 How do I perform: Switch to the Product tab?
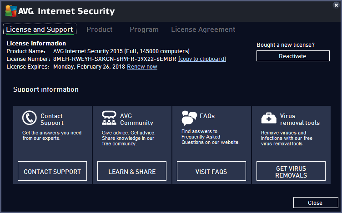(x=99, y=30)
